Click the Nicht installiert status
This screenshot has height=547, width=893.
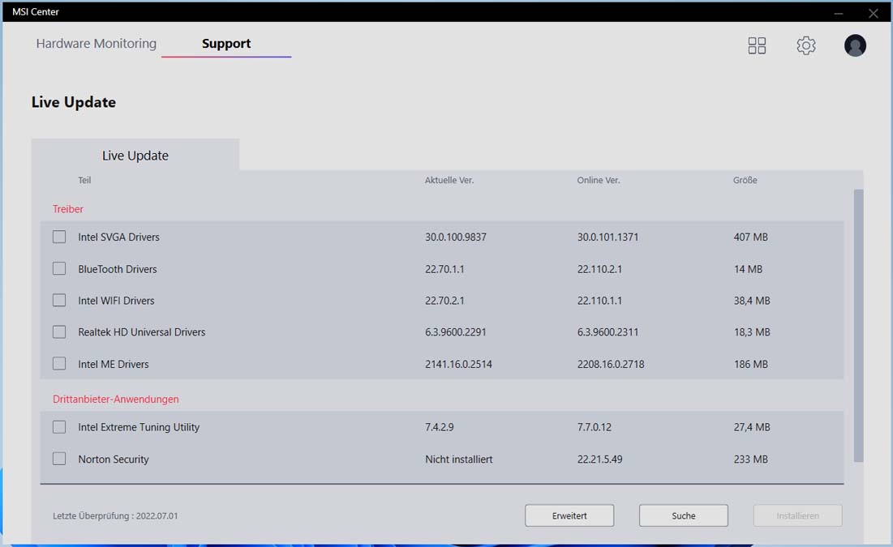[x=459, y=459]
